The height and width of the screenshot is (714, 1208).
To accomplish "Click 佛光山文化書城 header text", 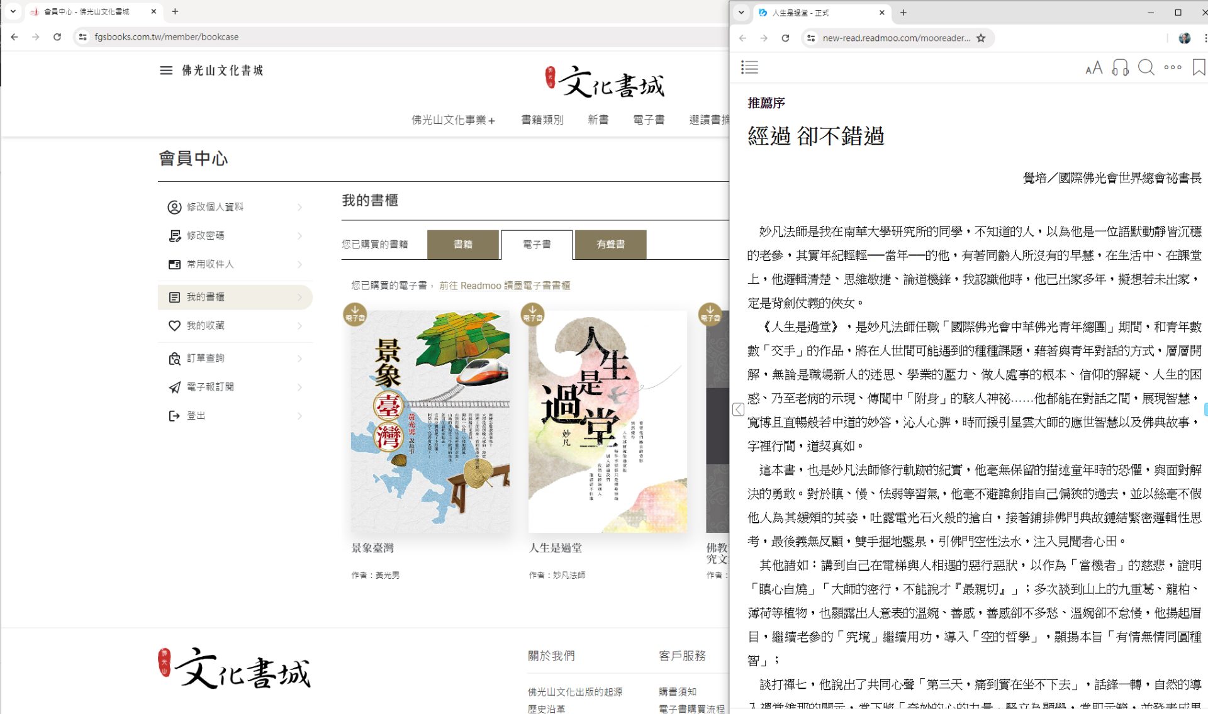I will pyautogui.click(x=223, y=70).
